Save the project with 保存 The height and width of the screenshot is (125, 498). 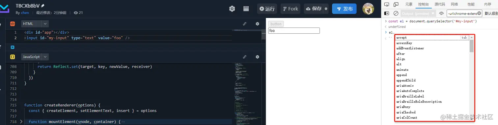tap(314, 9)
